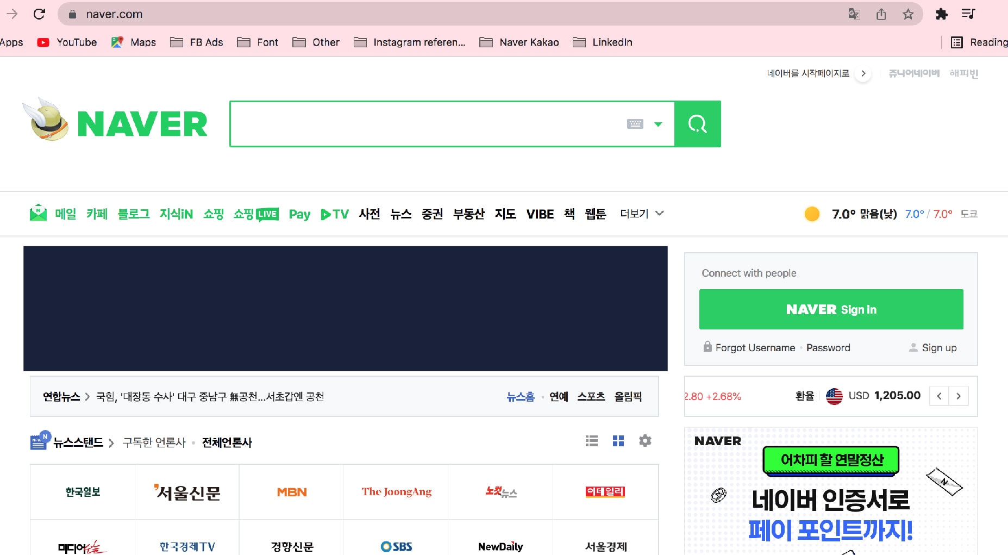Open the 지도 maps menu
Screen dimensions: 1008x555
point(505,214)
